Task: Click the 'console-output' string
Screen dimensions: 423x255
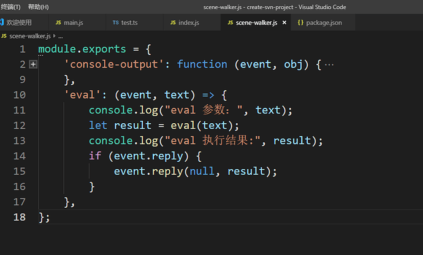Action: (x=114, y=64)
